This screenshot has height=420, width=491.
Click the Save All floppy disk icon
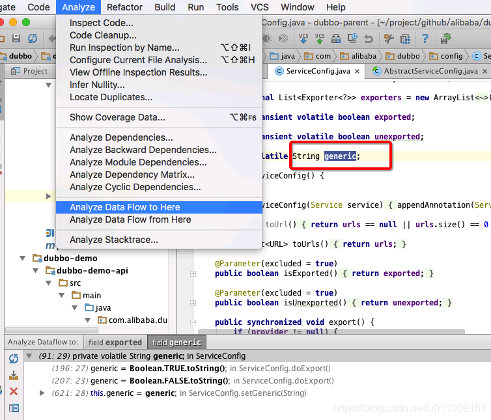pyautogui.click(x=16, y=38)
